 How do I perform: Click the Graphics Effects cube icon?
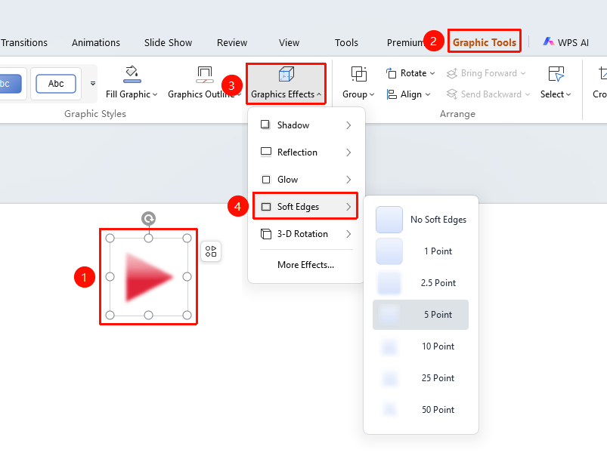[x=286, y=74]
